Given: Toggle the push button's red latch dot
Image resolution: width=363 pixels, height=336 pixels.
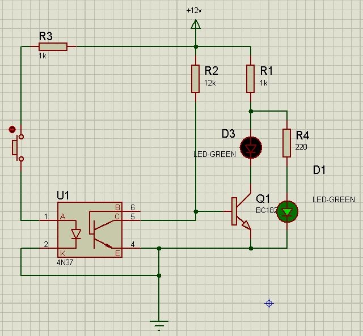Looking at the screenshot, I should point(12,130).
